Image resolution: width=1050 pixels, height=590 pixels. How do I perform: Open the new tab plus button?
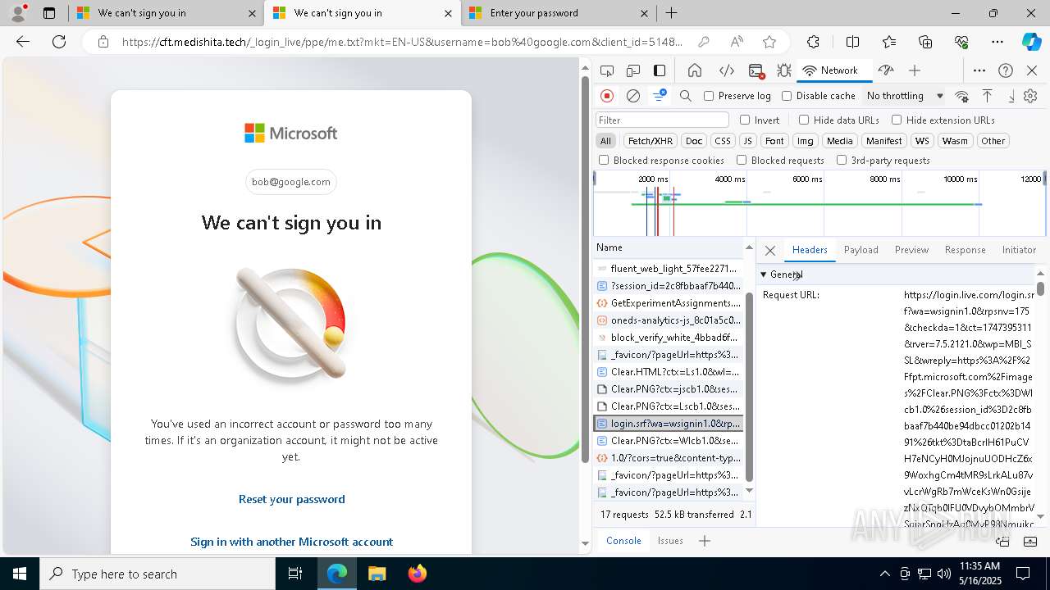pos(671,13)
